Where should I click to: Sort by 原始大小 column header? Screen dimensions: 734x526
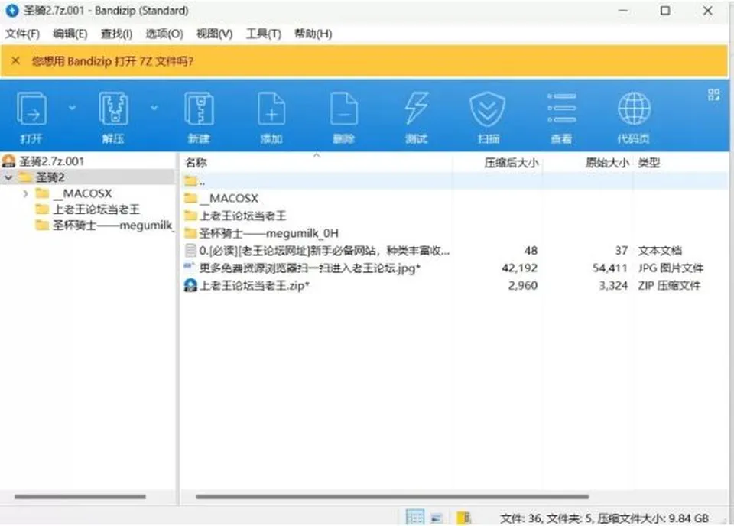606,163
